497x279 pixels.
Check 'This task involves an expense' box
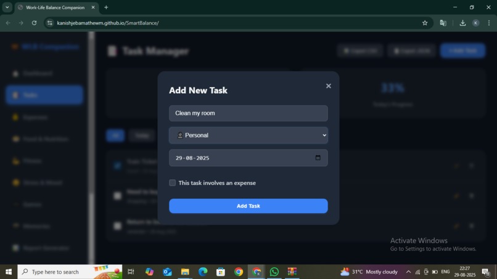(173, 183)
